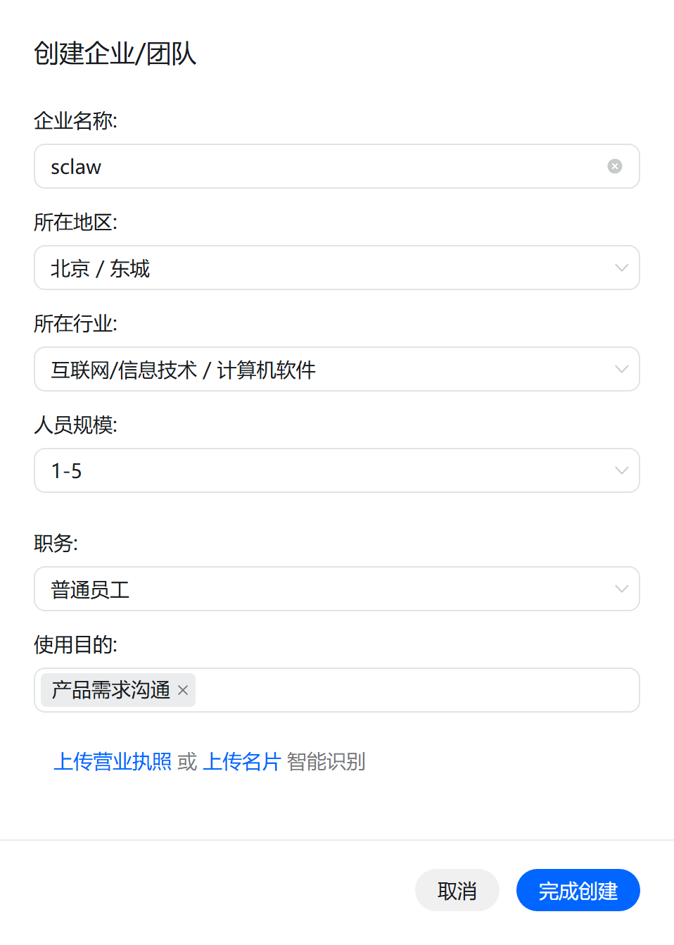Remove the 产品需求沟通 tag with its × icon
This screenshot has width=674, height=945.
[x=183, y=690]
